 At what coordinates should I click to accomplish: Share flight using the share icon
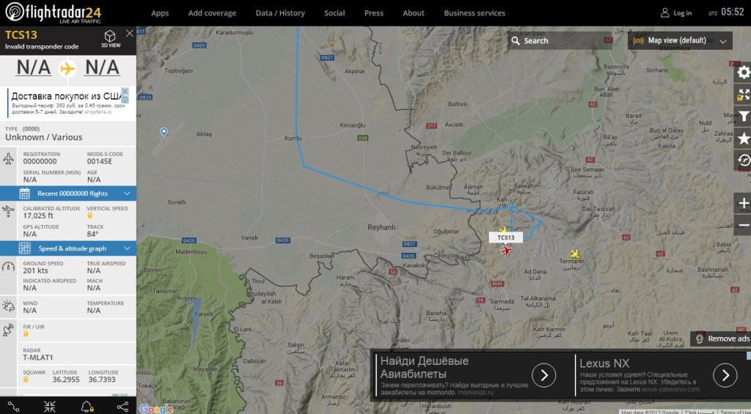[x=122, y=407]
